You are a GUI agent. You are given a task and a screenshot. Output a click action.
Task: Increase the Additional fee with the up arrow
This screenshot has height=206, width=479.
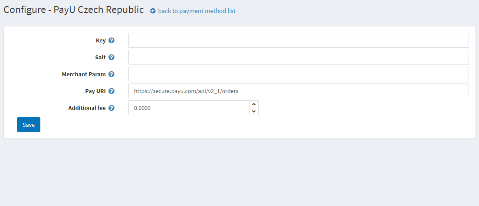point(254,104)
